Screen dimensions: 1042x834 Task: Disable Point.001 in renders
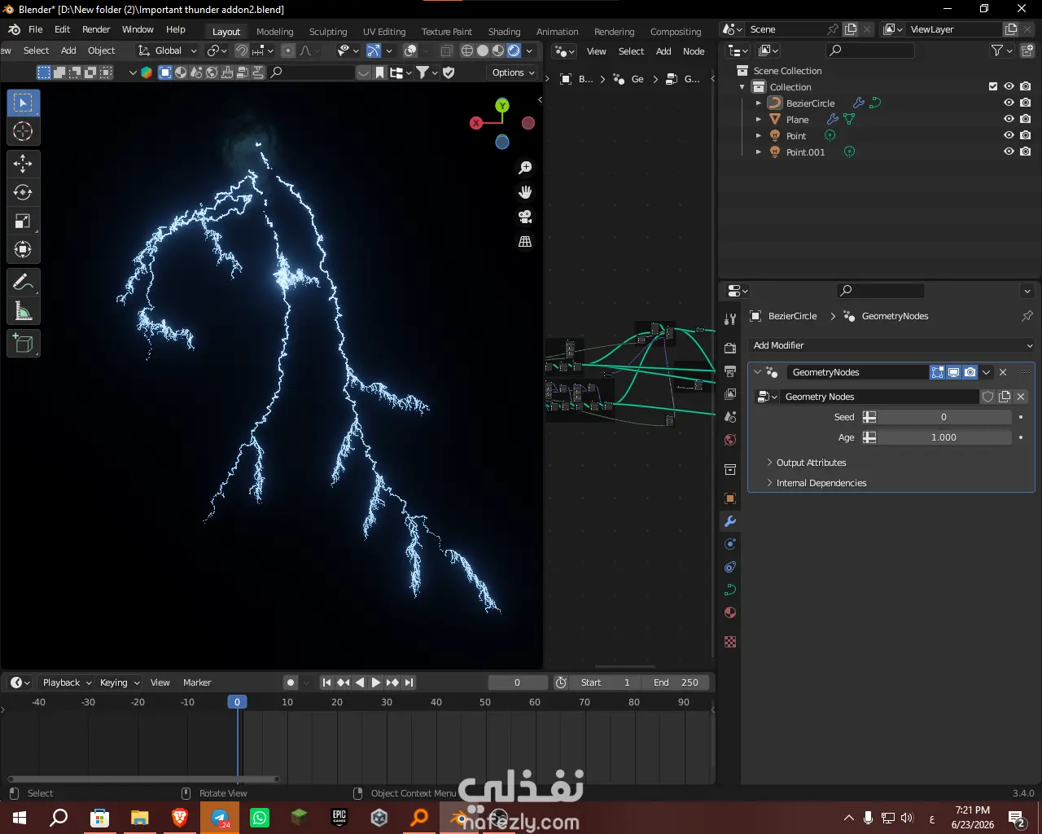coord(1026,151)
